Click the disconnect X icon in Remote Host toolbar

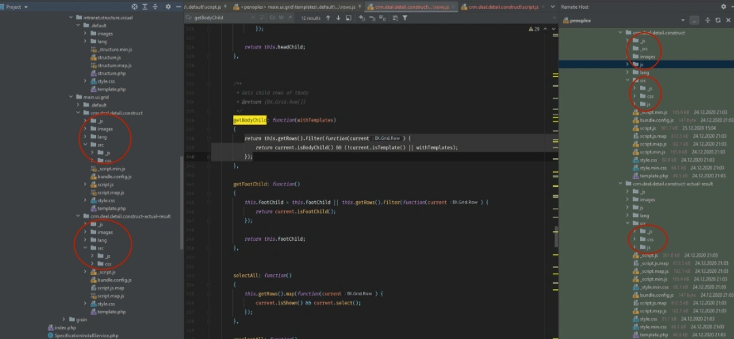(728, 20)
